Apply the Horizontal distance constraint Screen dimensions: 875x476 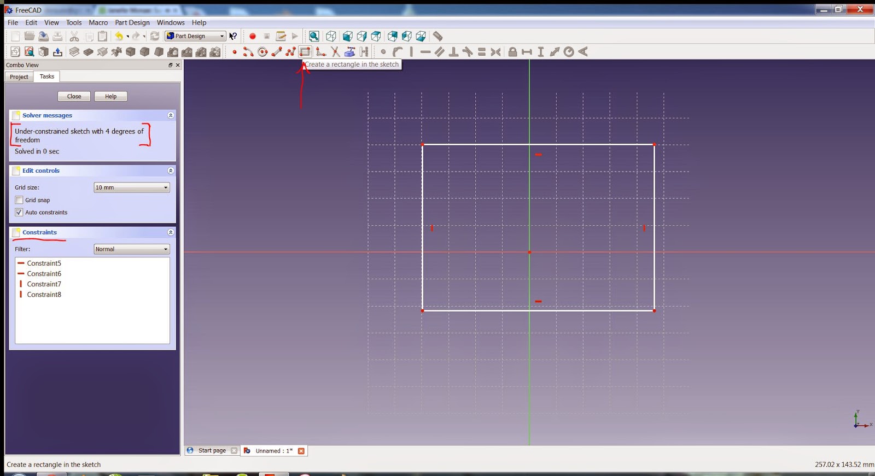tap(527, 52)
